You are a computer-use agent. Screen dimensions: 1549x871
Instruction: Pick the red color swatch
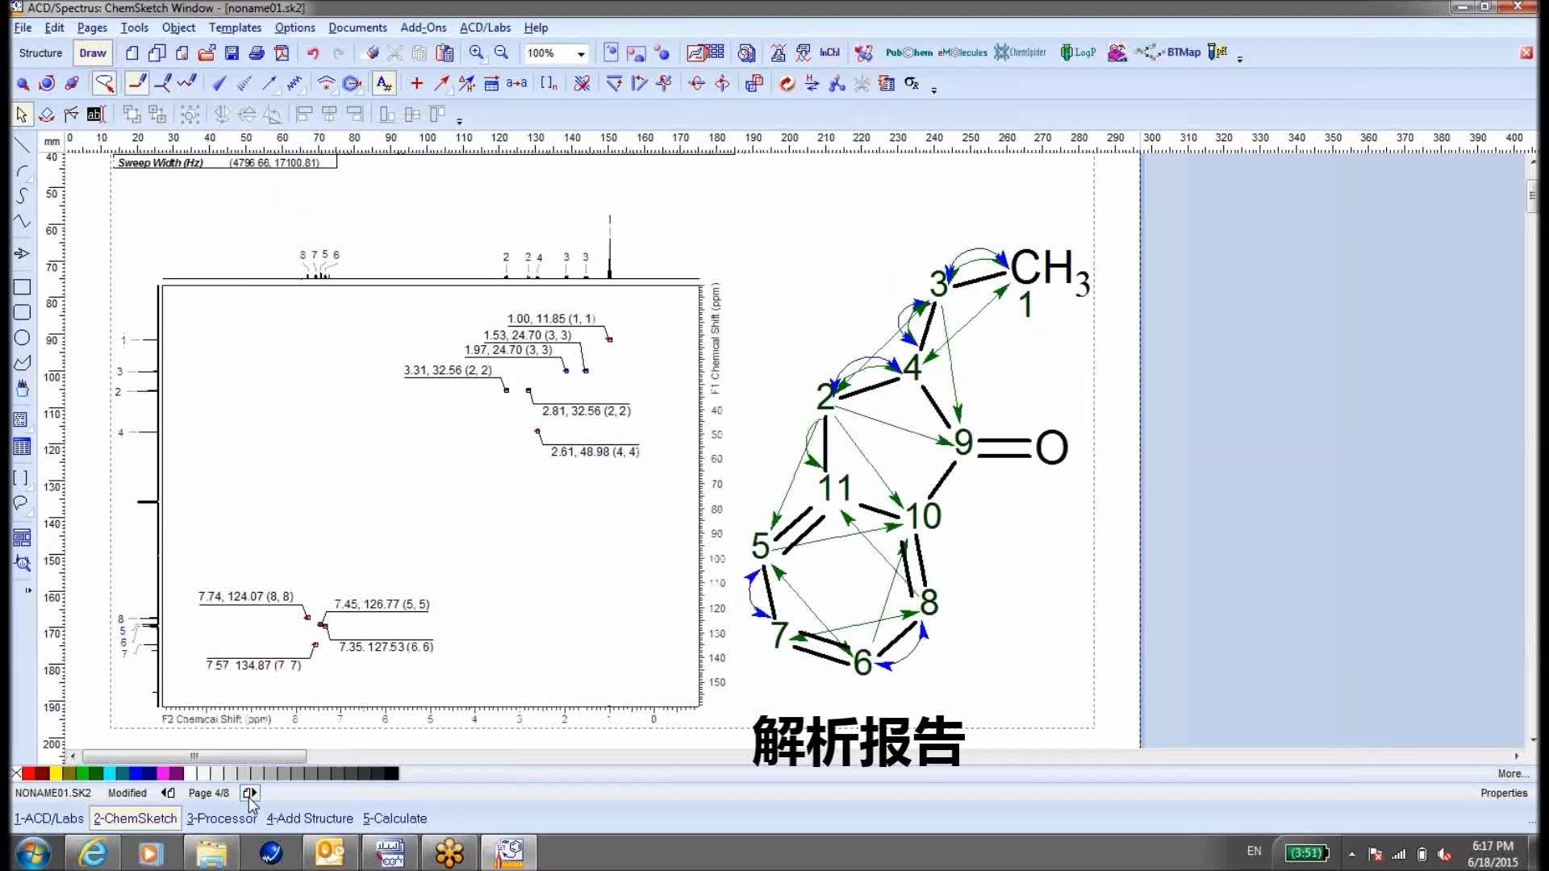[29, 773]
